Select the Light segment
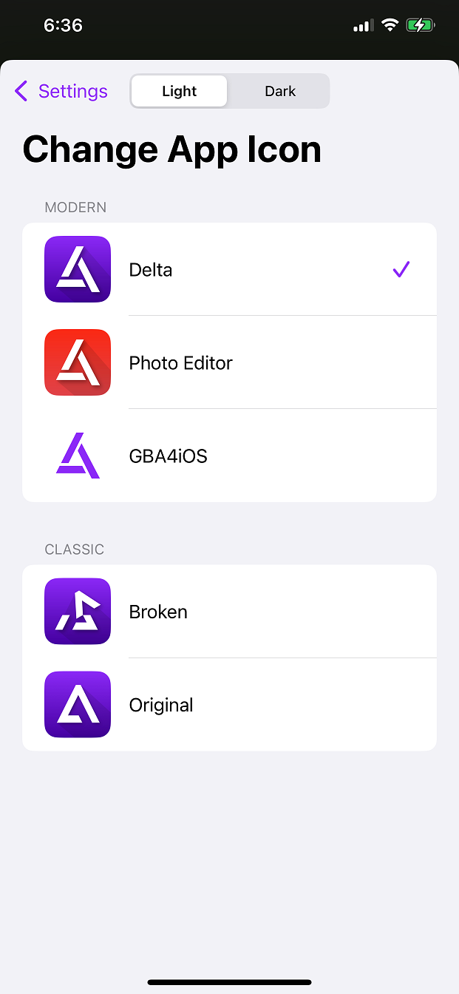 click(x=180, y=91)
